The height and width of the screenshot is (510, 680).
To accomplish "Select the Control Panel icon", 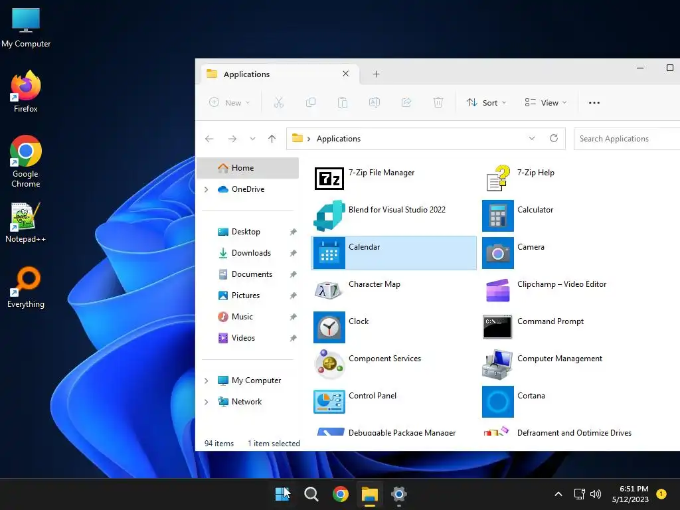I will coord(329,402).
